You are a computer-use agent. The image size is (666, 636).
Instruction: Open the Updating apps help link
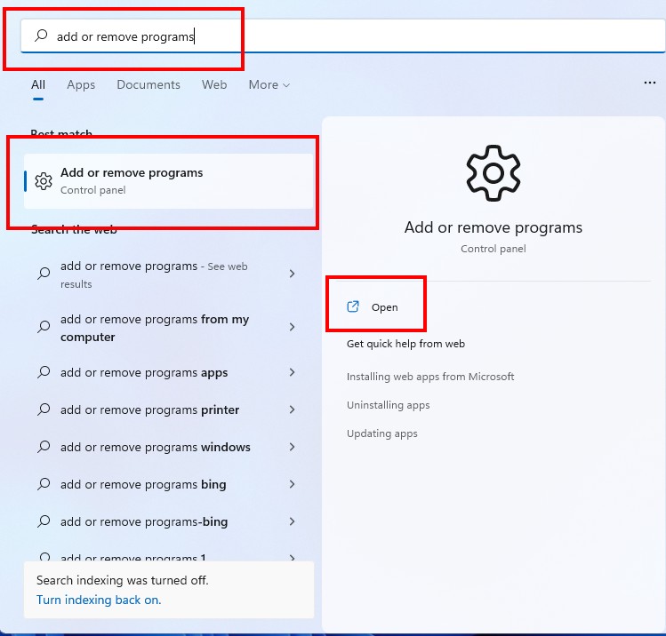pos(381,433)
